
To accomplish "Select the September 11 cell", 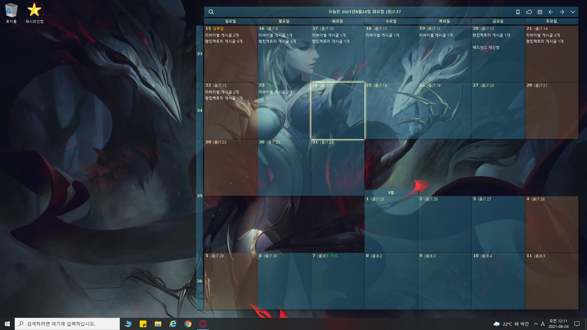I will (x=552, y=281).
